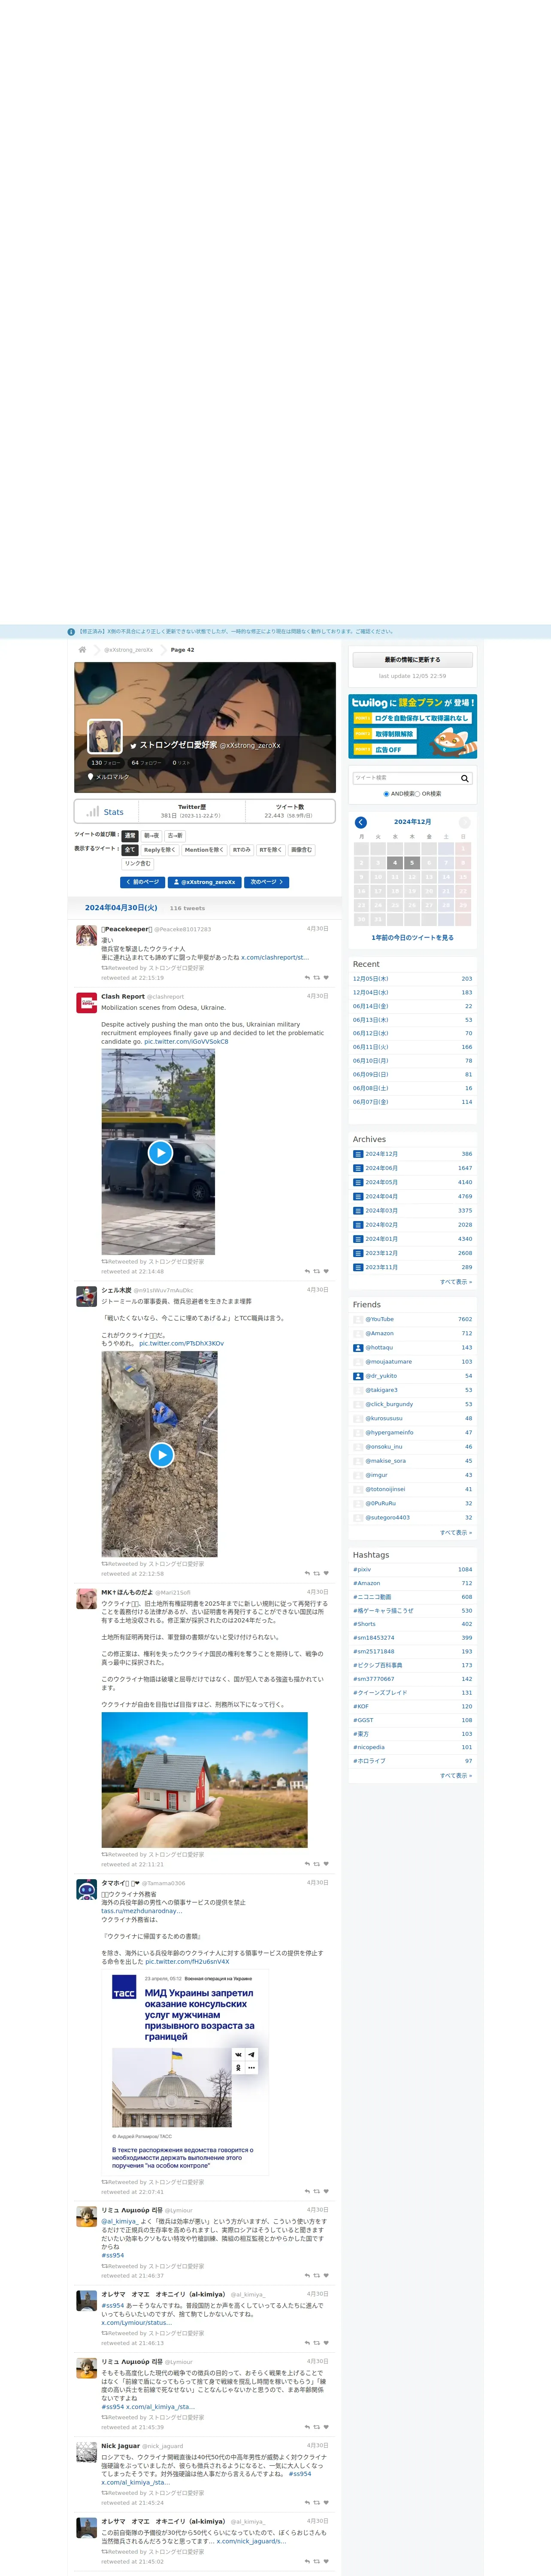The image size is (551, 2576).
Task: Select the OR検索 radio button
Action: pos(417,794)
